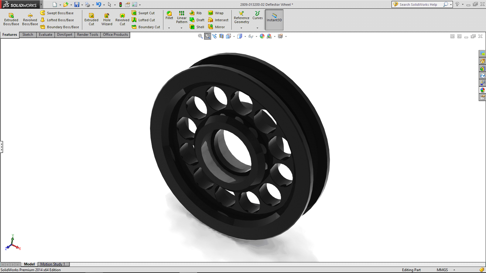The width and height of the screenshot is (486, 273).
Task: Collapse the graphics area with the left-pane toggle
Action: click(x=452, y=36)
